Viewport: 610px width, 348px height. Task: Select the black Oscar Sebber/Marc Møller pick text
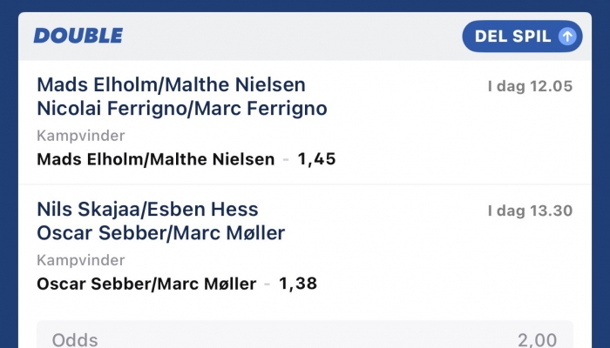(146, 284)
